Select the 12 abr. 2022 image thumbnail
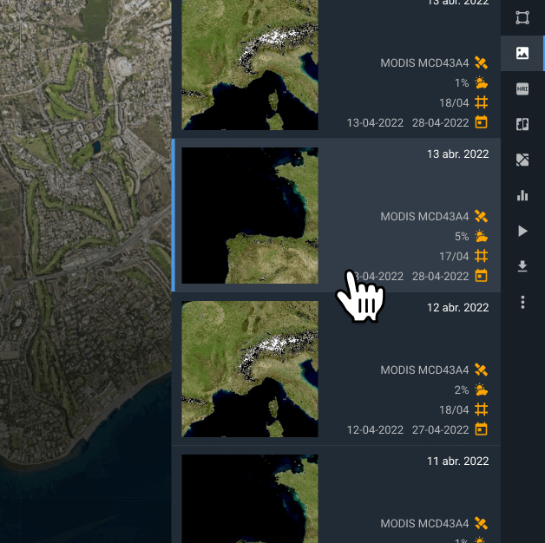The height and width of the screenshot is (543, 545). coord(250,369)
